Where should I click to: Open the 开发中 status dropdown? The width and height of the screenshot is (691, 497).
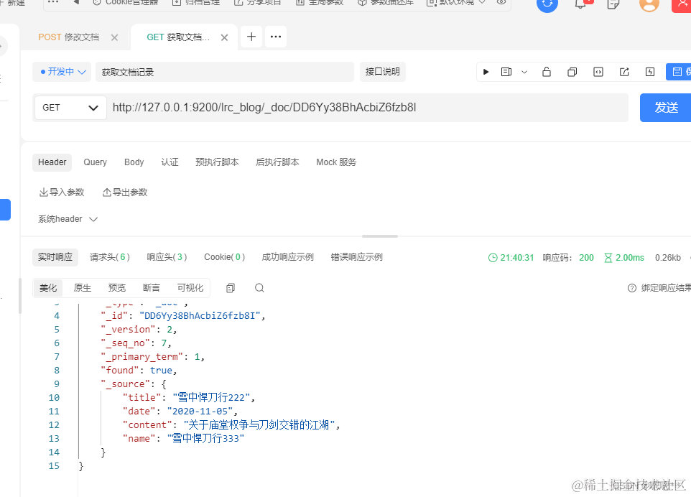coord(61,71)
